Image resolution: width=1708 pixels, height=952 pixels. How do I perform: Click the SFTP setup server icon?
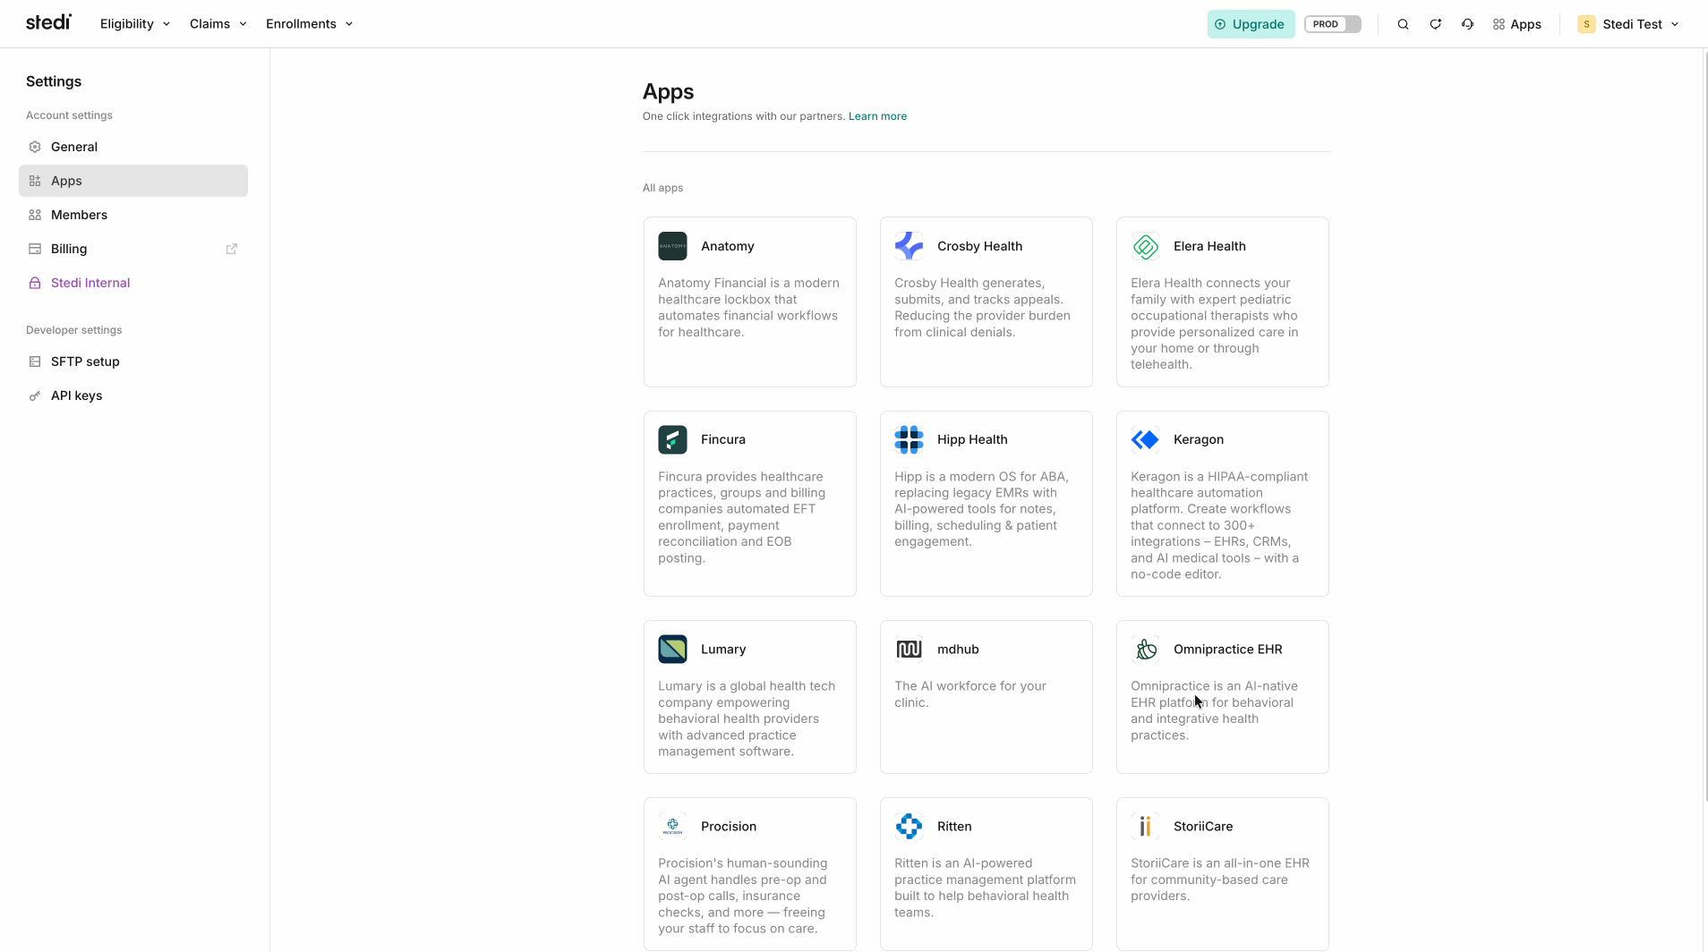click(x=35, y=361)
